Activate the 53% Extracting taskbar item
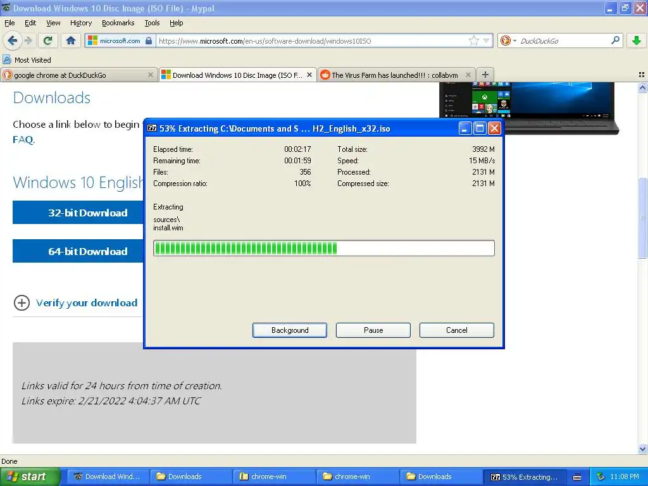 tap(523, 477)
